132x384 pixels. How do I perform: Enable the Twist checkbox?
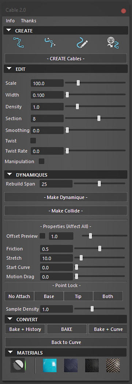[x=33, y=140]
